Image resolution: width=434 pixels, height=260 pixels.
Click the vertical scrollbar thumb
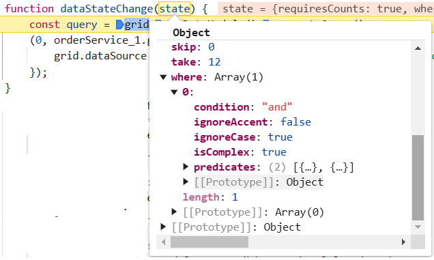tap(418, 177)
